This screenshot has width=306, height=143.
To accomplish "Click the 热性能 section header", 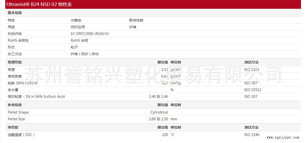I will [13, 127].
